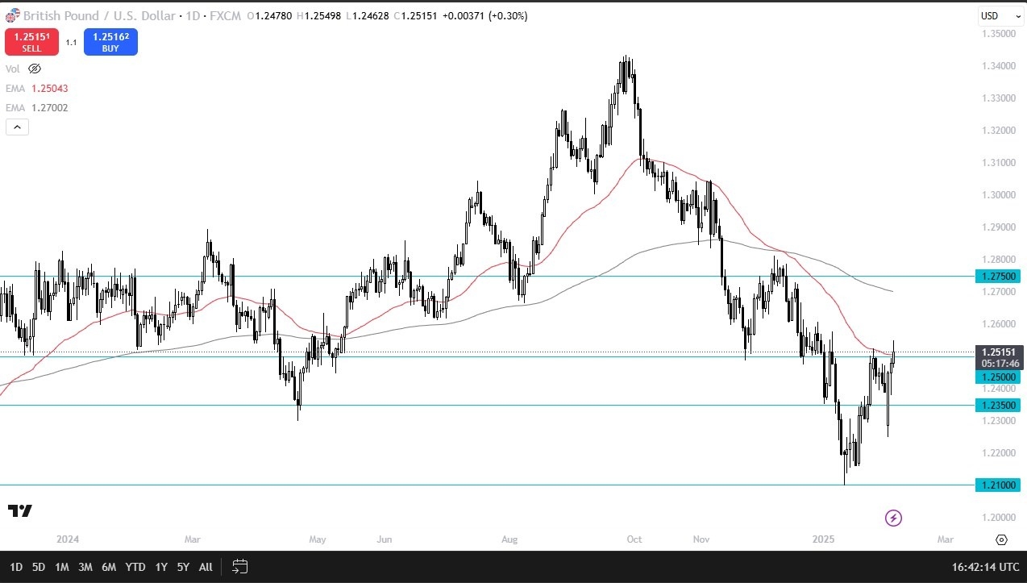This screenshot has width=1027, height=583.
Task: Click the purple lightning bolt trading icon
Action: pyautogui.click(x=893, y=518)
